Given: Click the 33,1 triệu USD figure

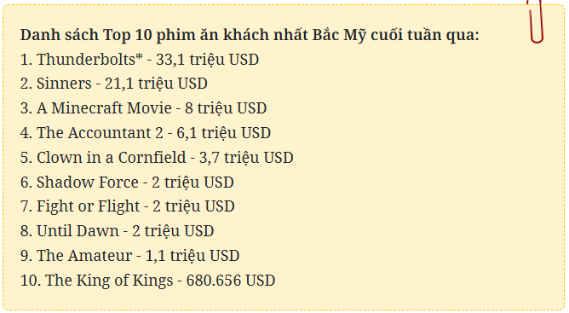Looking at the screenshot, I should coord(207,60).
